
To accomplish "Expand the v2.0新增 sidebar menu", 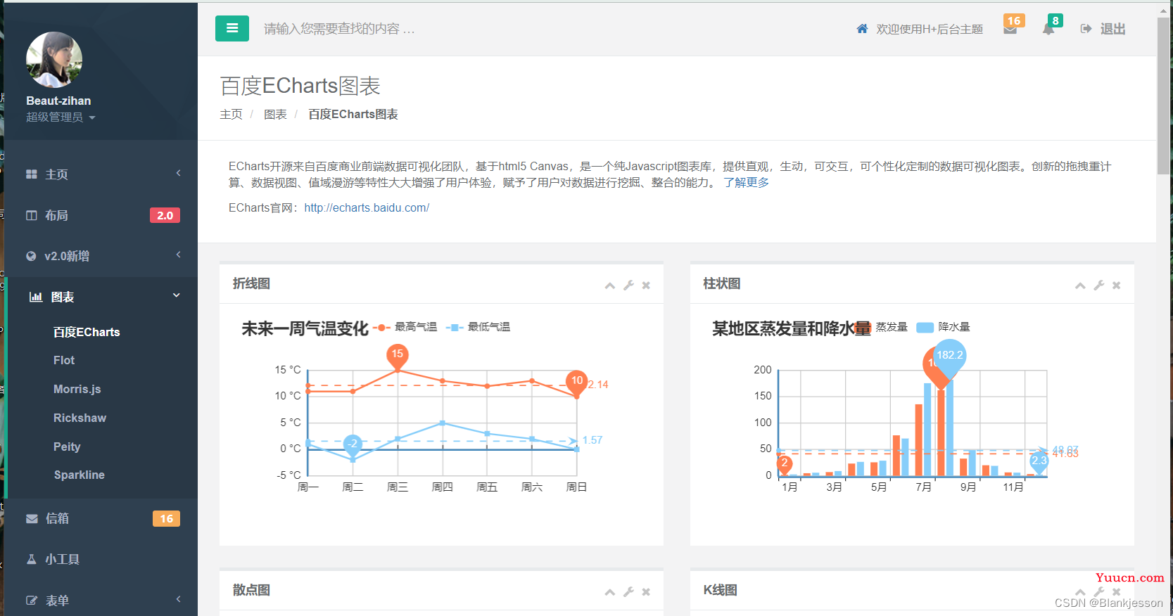I will 99,256.
